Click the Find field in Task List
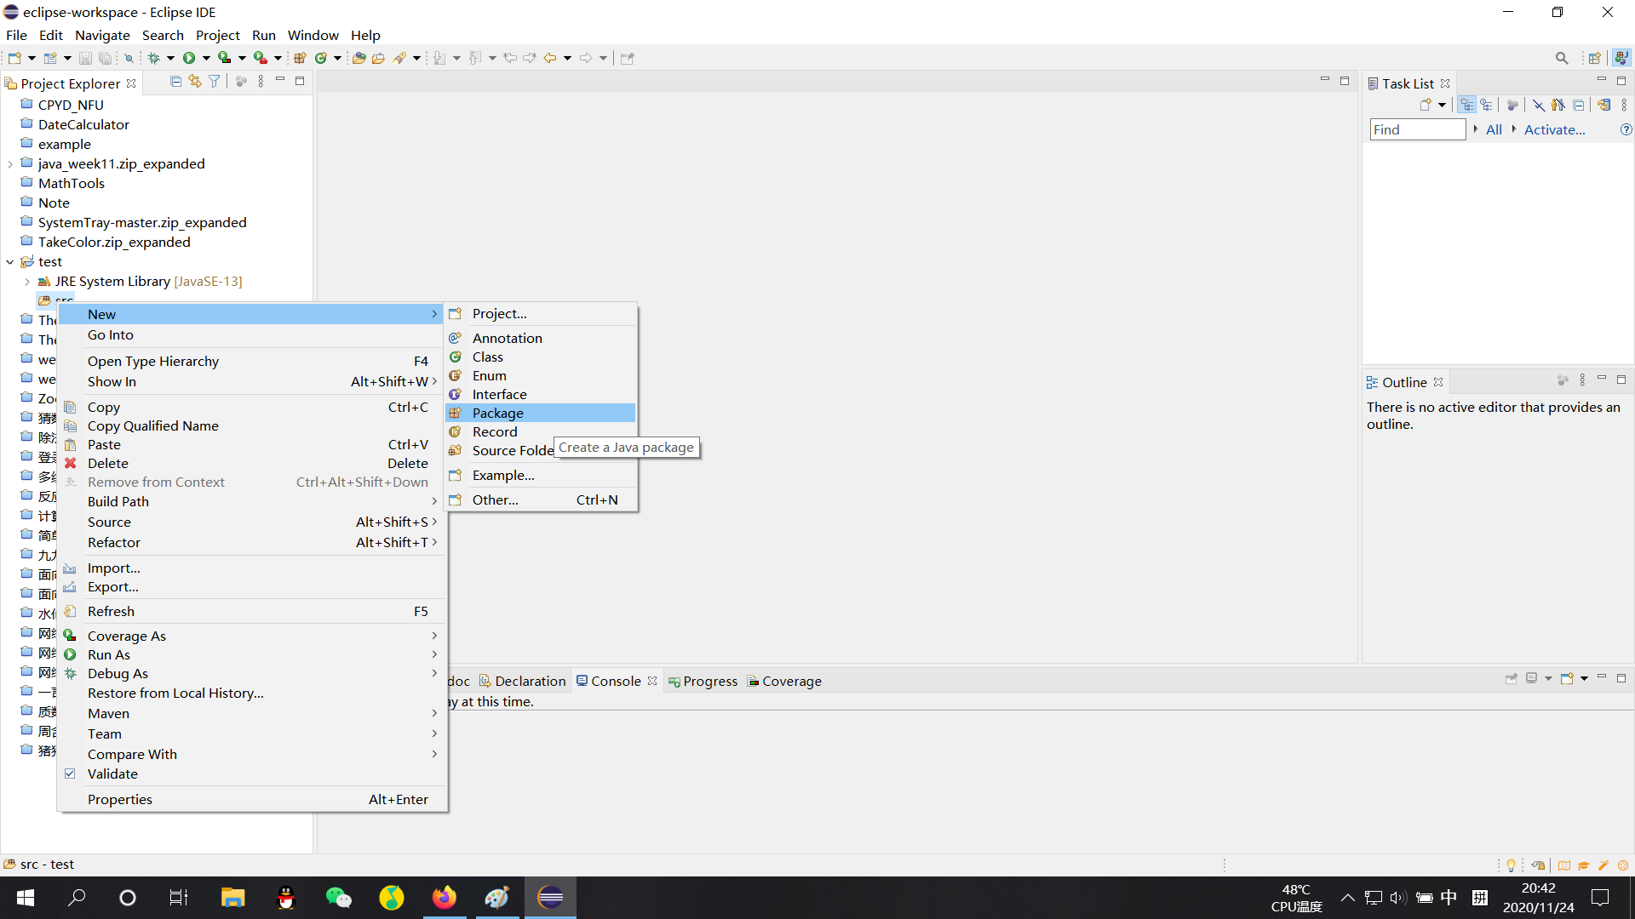Screen dimensions: 1635x919 click(x=1416, y=129)
